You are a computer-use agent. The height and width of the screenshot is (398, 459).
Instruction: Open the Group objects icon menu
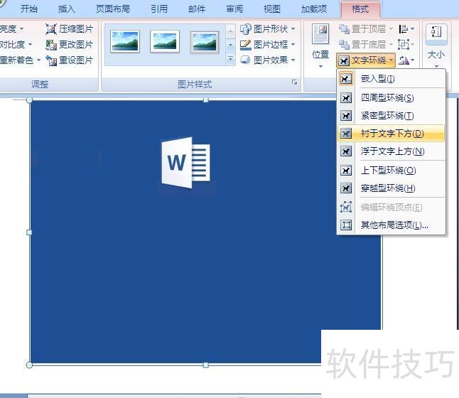point(406,45)
